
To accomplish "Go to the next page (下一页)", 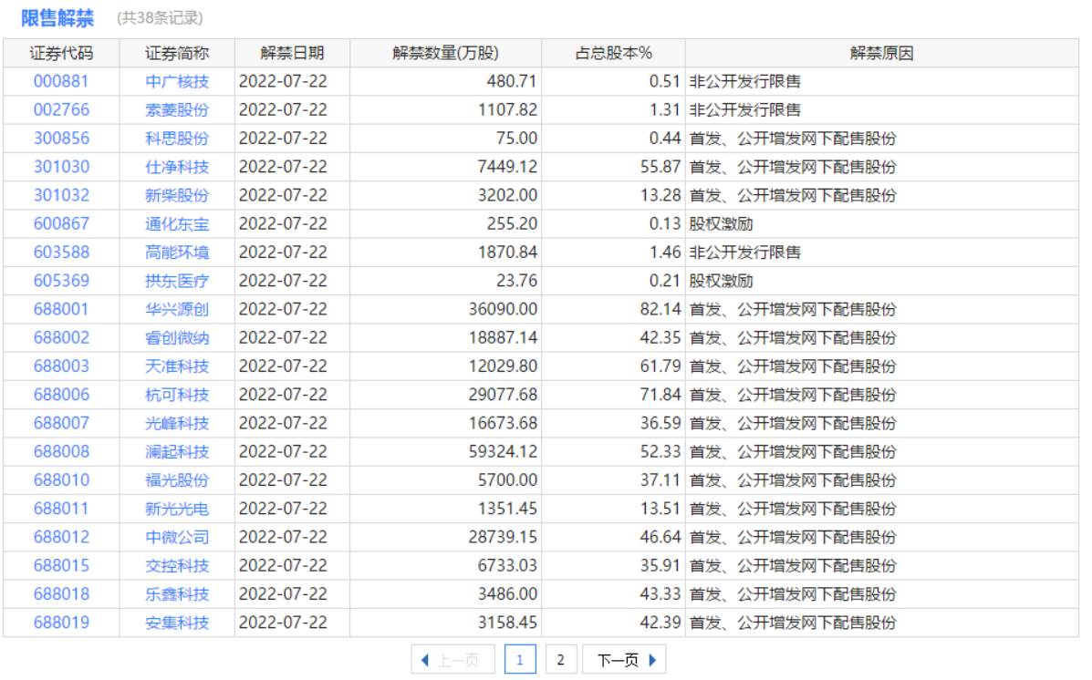I will (625, 660).
